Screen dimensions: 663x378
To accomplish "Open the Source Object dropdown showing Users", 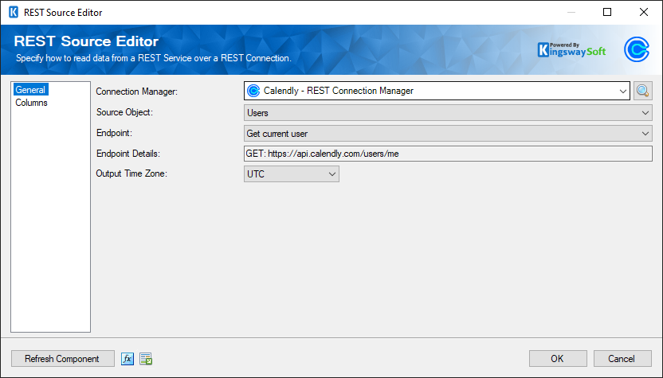I will [448, 113].
